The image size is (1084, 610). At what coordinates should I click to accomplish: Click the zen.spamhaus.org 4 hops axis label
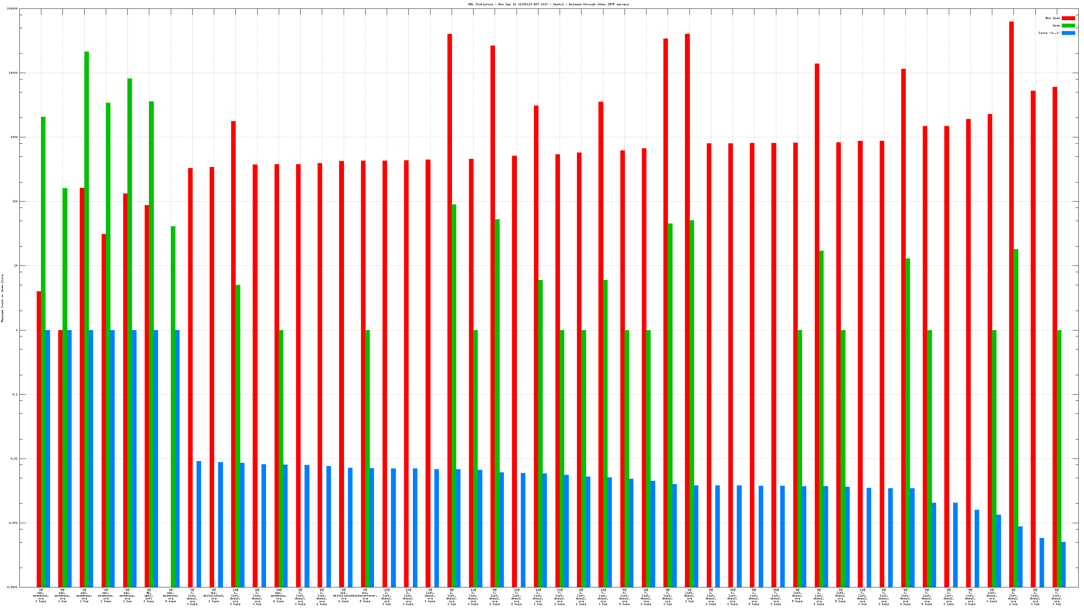[x=170, y=596]
